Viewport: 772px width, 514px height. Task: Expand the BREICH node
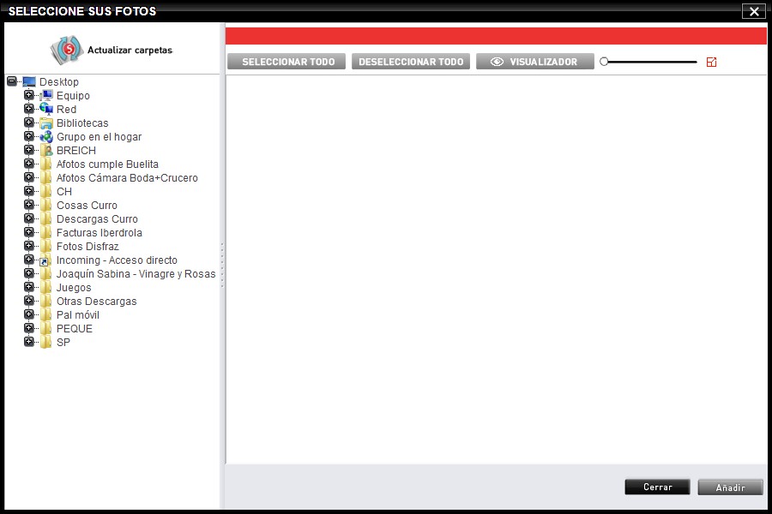click(x=29, y=150)
